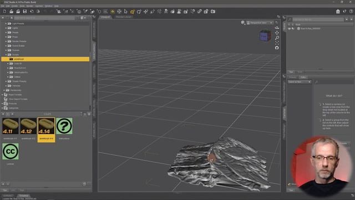Expand the Props folder arrow
The width and height of the screenshot is (355, 200).
[6, 37]
